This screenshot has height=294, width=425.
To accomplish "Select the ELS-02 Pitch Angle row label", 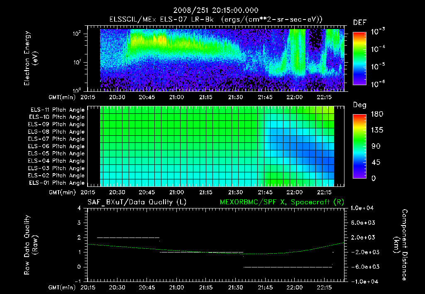I will tap(56, 176).
